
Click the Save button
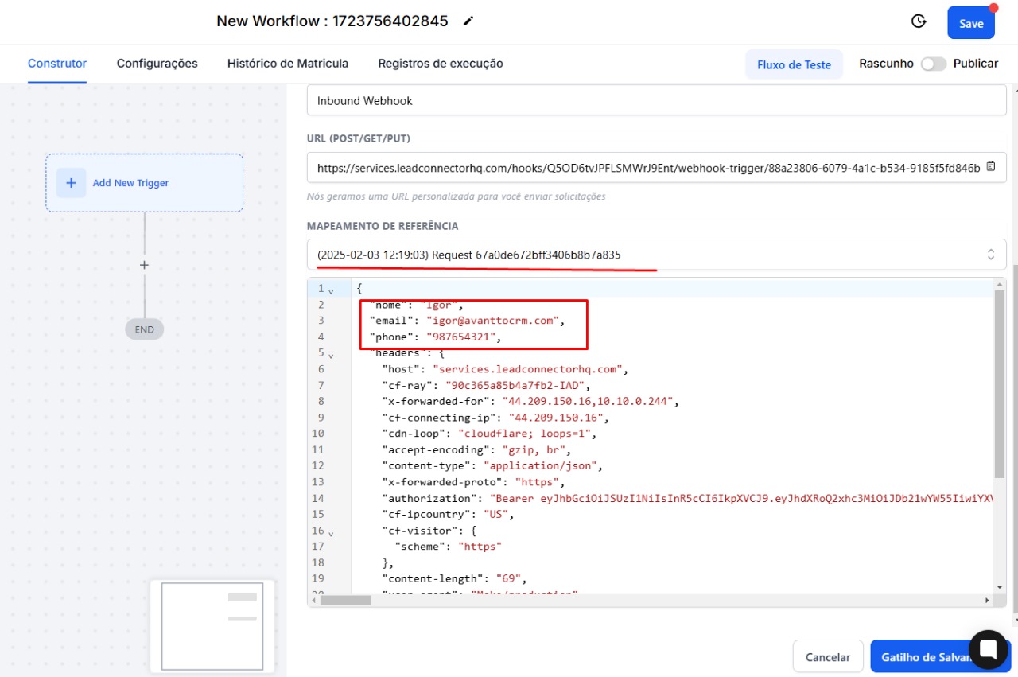tap(970, 23)
